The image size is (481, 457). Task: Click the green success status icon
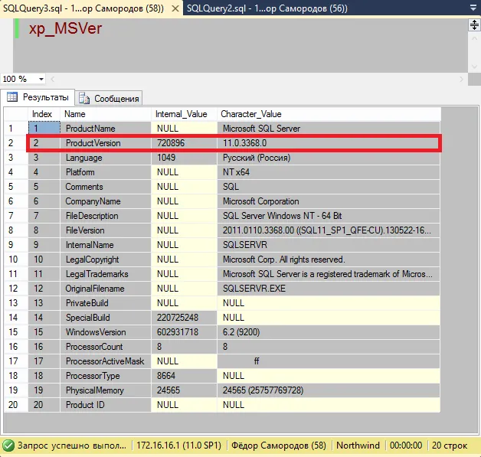8,445
